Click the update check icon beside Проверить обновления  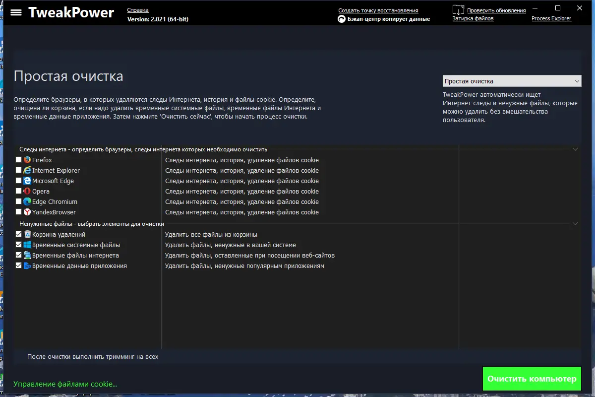459,9
